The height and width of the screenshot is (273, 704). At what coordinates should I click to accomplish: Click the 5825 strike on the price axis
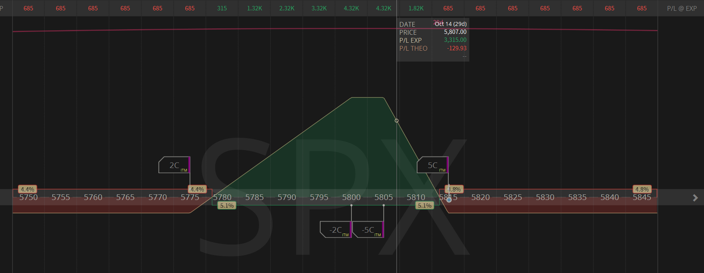(513, 197)
